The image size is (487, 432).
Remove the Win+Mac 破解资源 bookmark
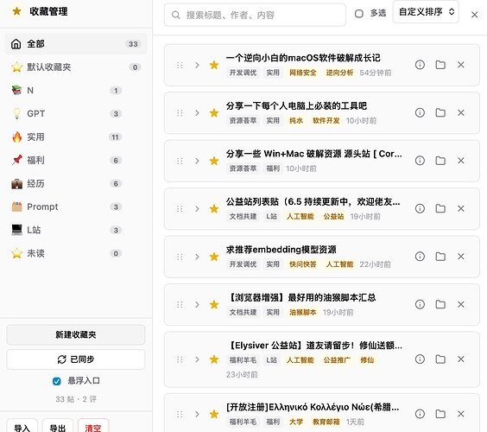[461, 161]
